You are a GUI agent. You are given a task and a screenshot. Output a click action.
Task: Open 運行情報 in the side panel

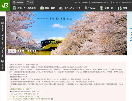[x=2, y=27]
